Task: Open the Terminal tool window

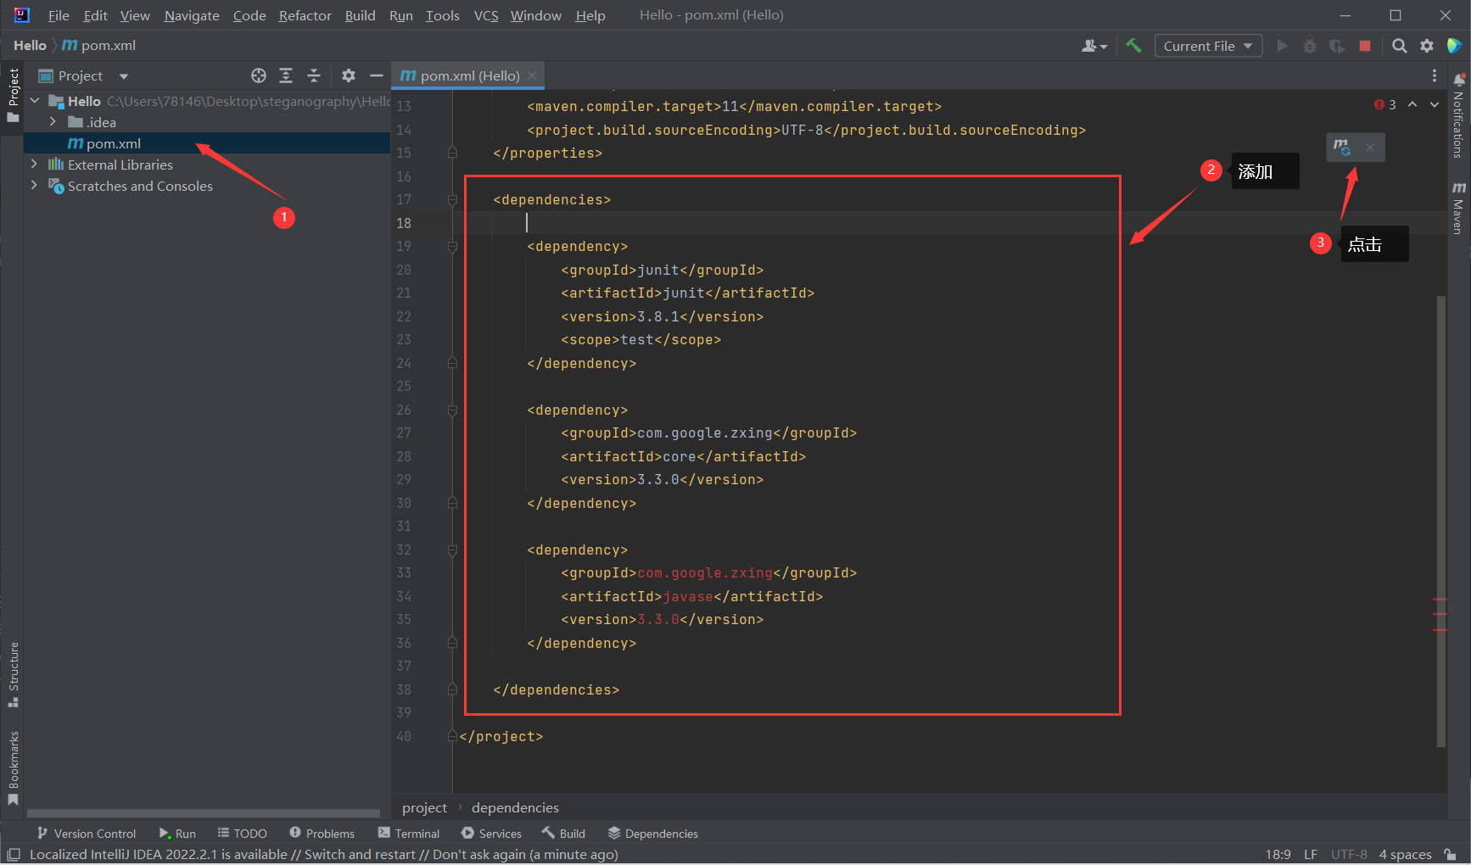Action: (x=409, y=834)
